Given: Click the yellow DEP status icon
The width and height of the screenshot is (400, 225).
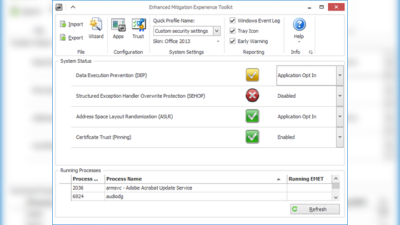Looking at the screenshot, I should [x=252, y=75].
